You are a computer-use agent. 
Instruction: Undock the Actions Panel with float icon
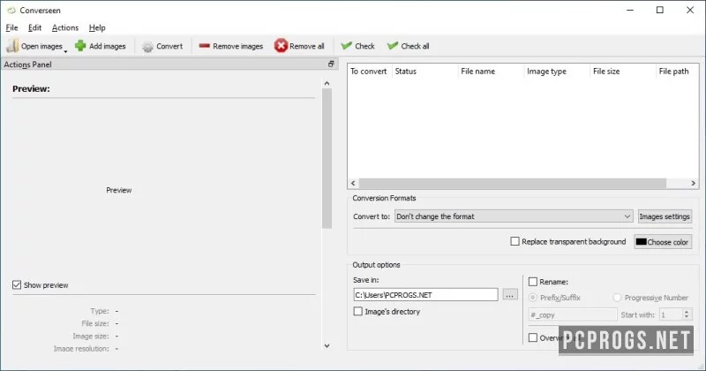[x=331, y=64]
